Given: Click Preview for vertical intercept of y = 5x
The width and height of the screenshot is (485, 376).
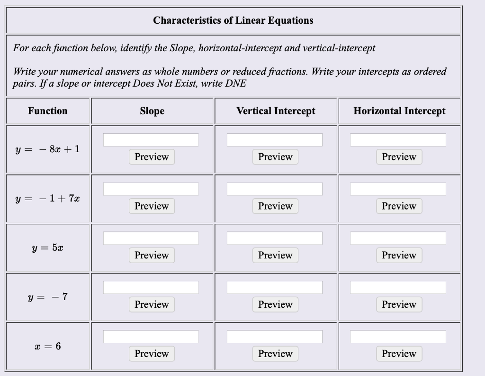Looking at the screenshot, I should pyautogui.click(x=275, y=255).
